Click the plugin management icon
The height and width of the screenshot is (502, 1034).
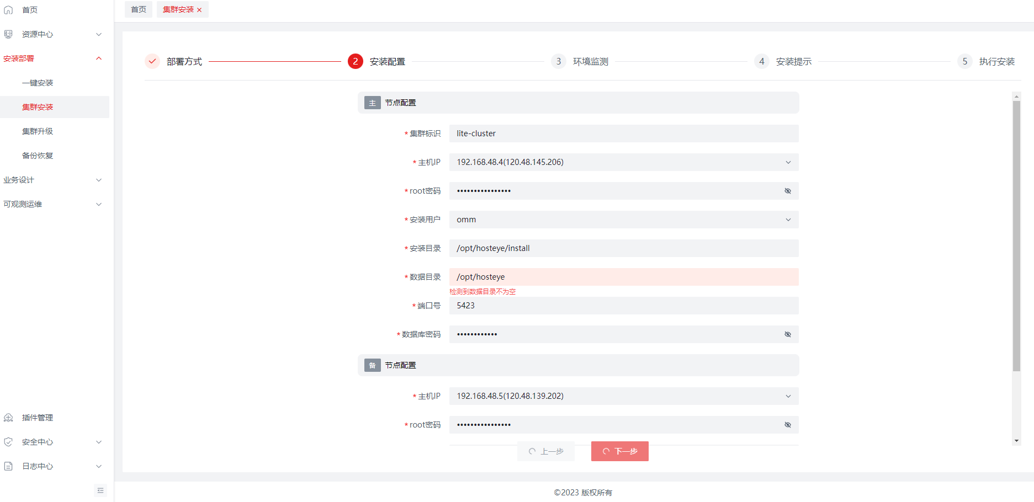tap(8, 418)
